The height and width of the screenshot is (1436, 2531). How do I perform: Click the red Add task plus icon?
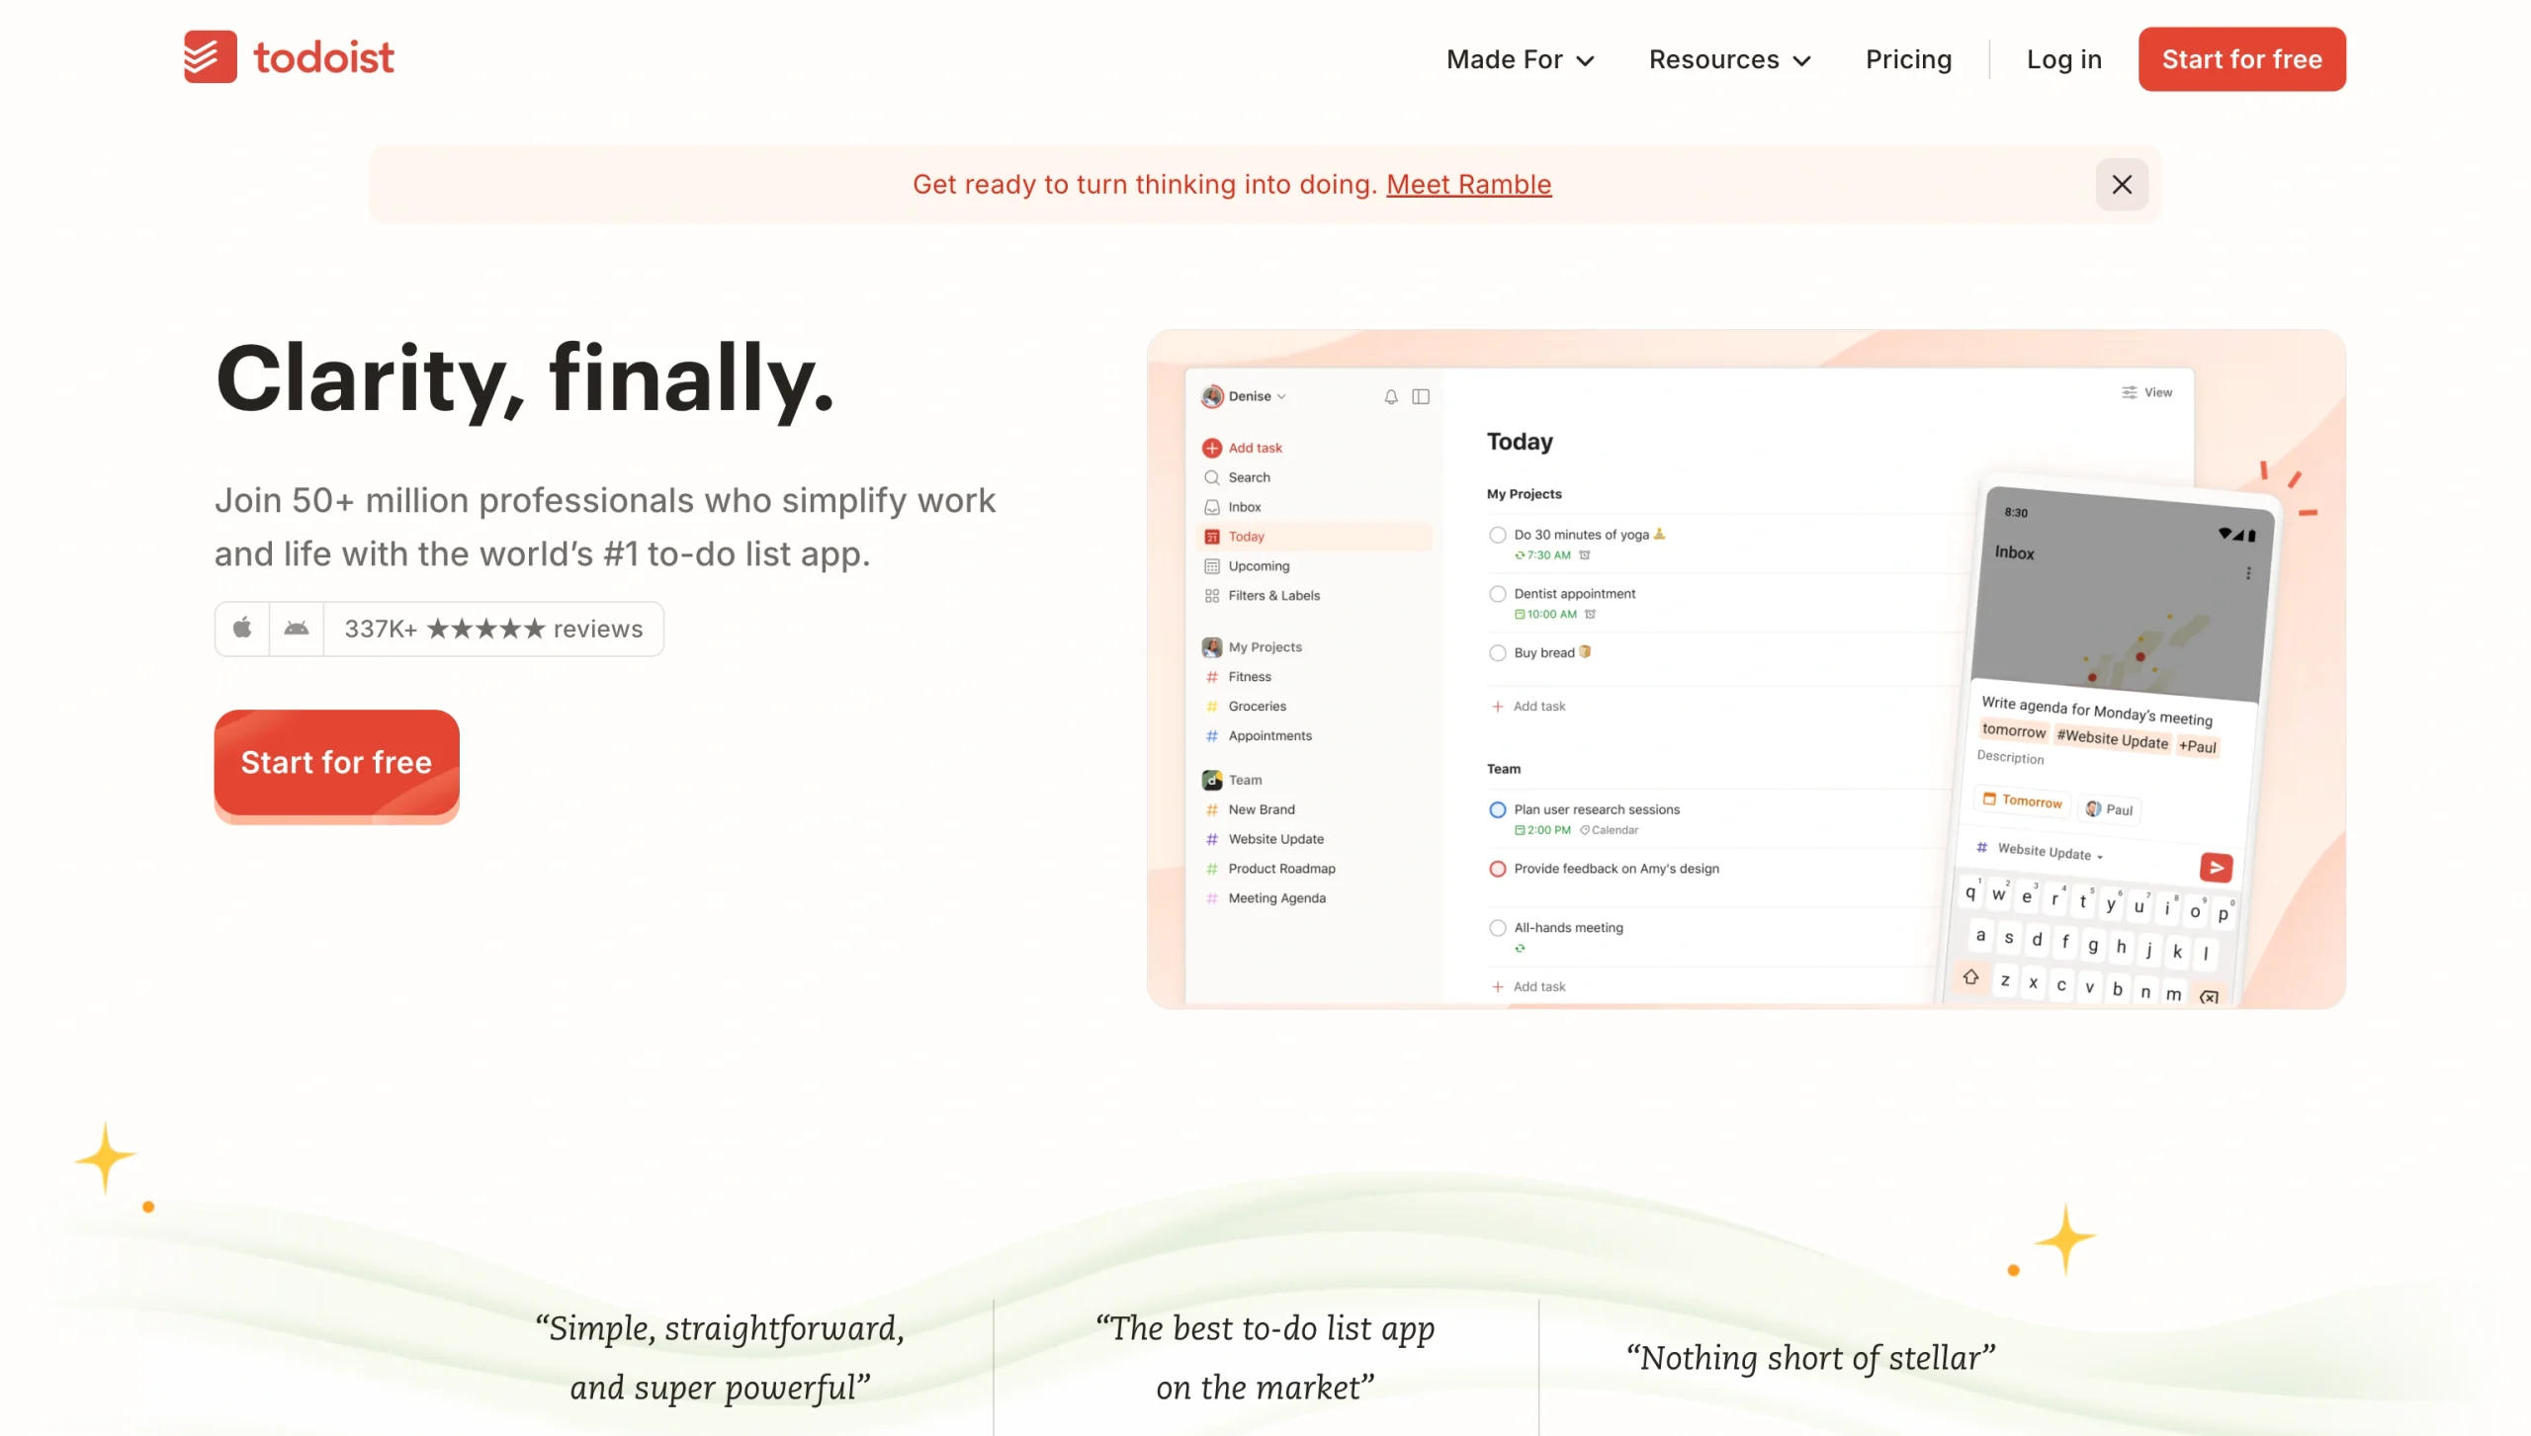(x=1212, y=448)
